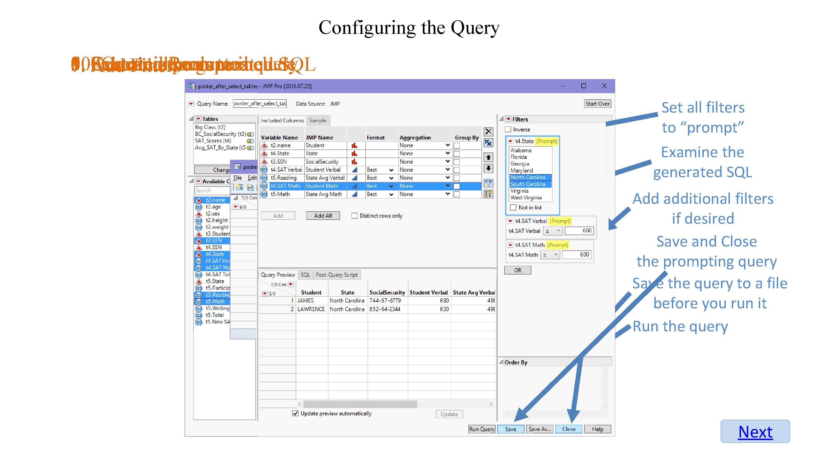Enable the Distinct rows only checkbox

(355, 216)
